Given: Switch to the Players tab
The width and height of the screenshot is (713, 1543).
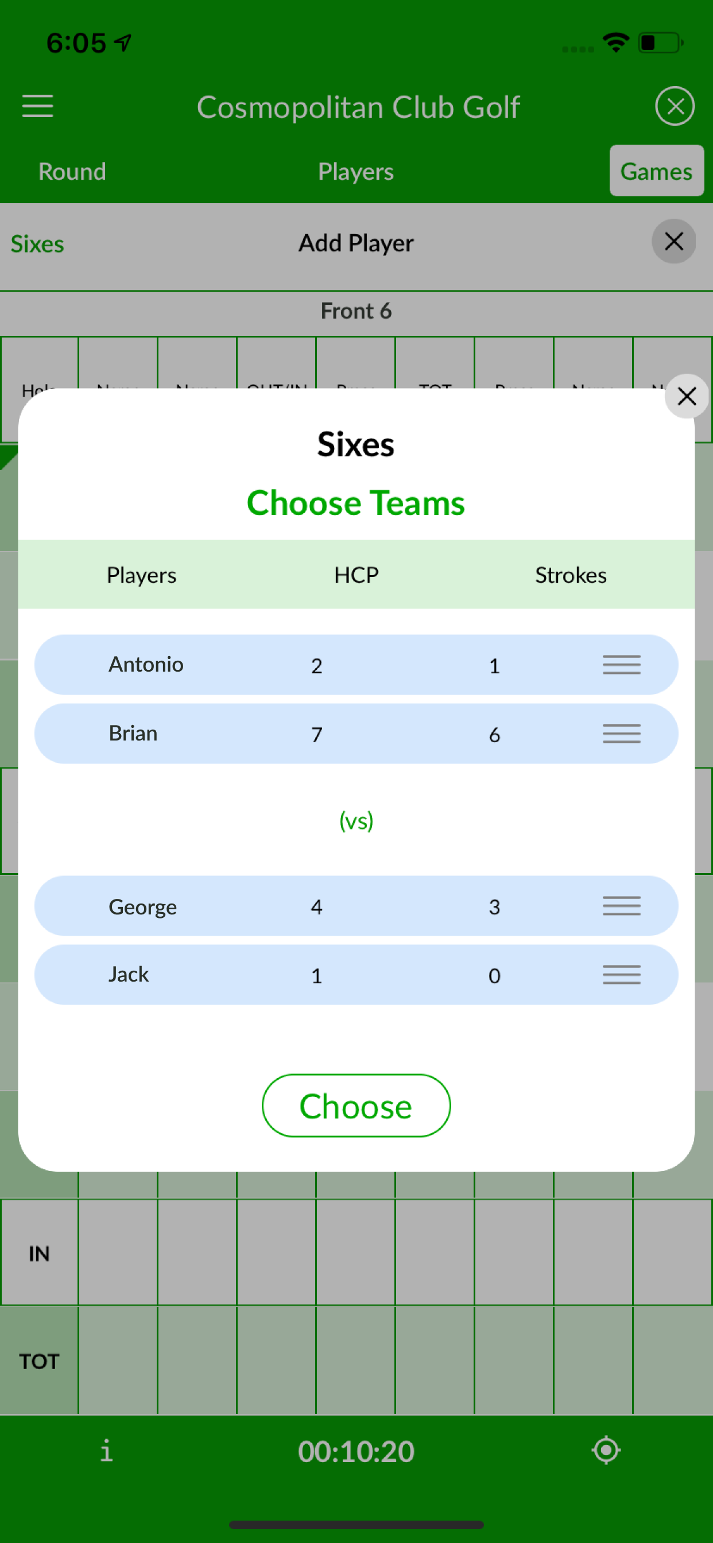Looking at the screenshot, I should (x=356, y=171).
